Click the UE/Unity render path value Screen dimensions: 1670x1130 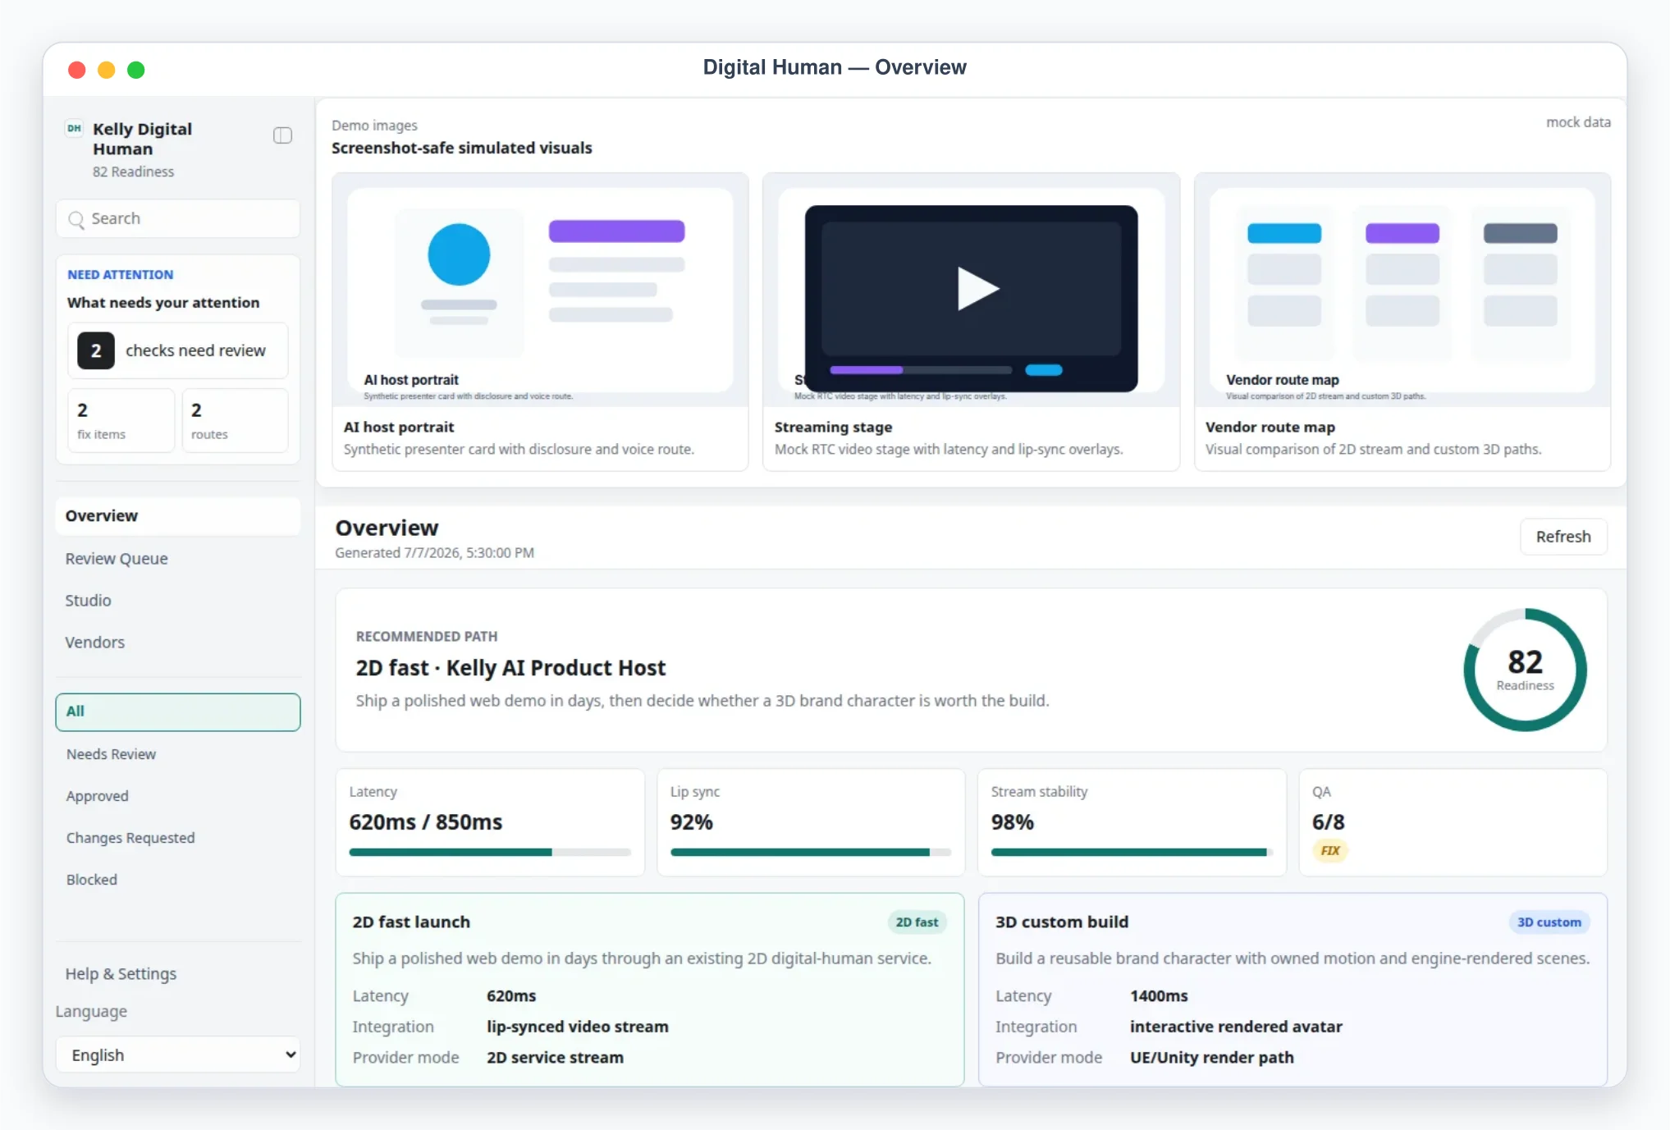point(1212,1058)
